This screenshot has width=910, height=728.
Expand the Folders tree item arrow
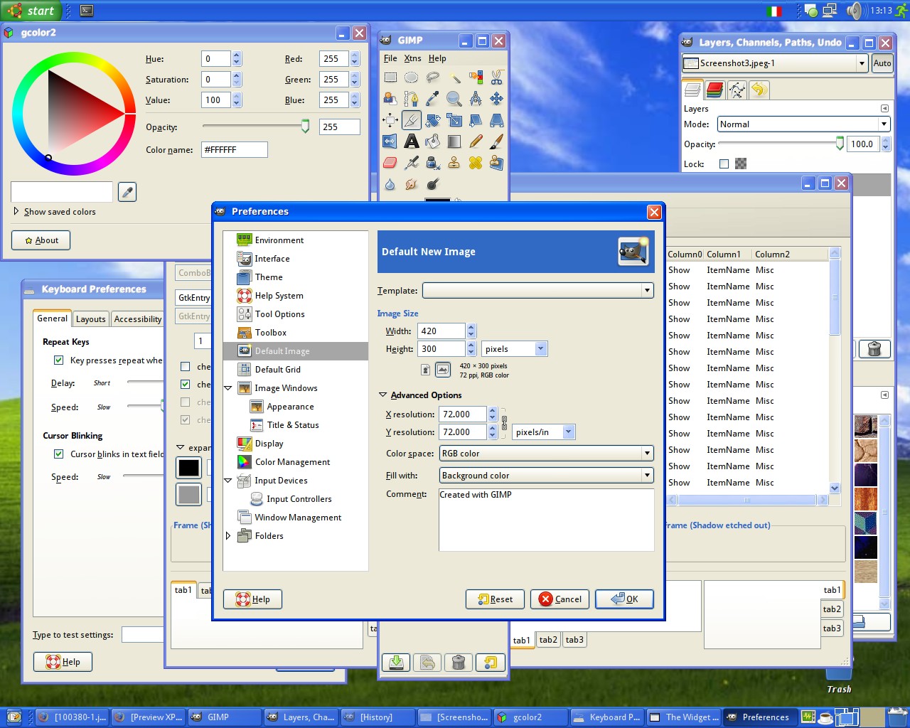228,536
